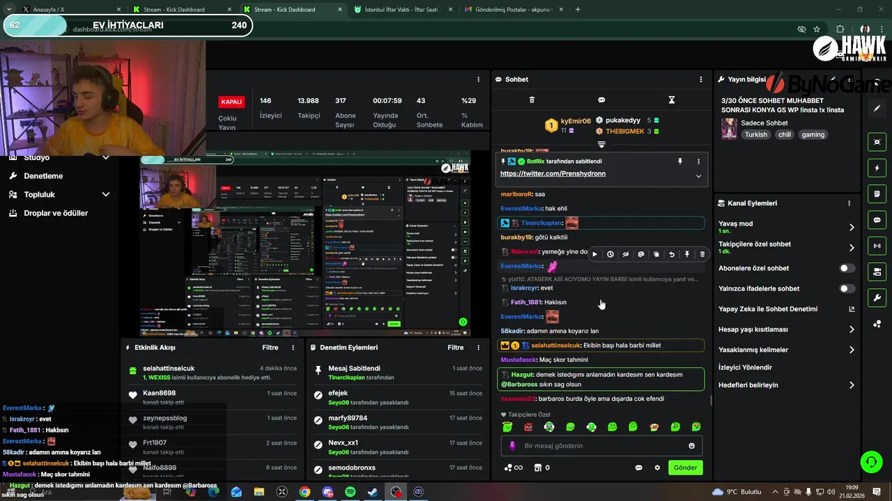Open Spotify from the taskbar

(350, 492)
